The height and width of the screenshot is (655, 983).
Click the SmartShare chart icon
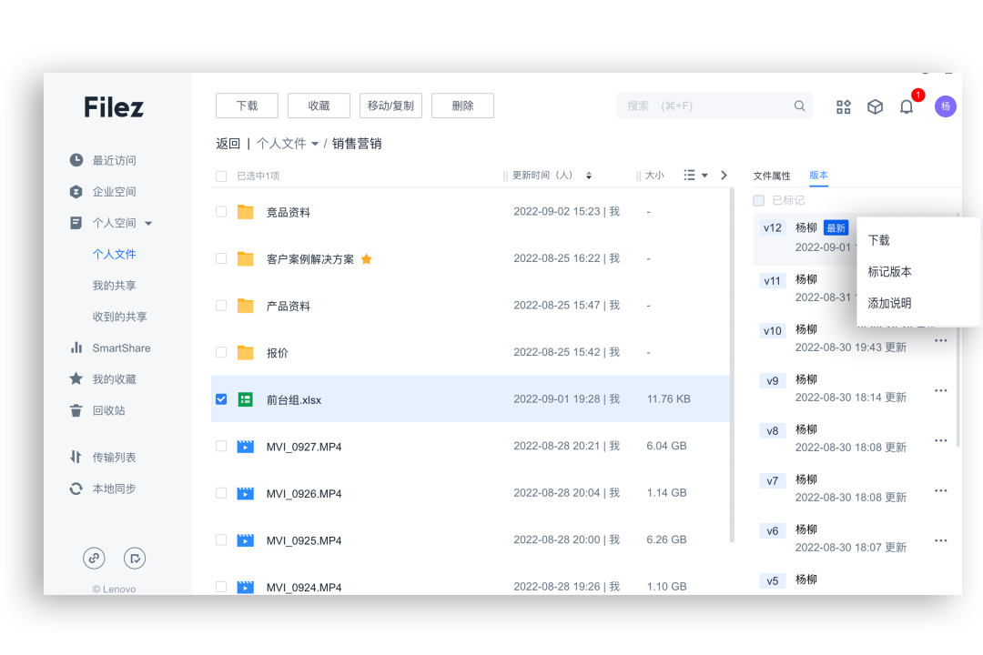tap(76, 348)
